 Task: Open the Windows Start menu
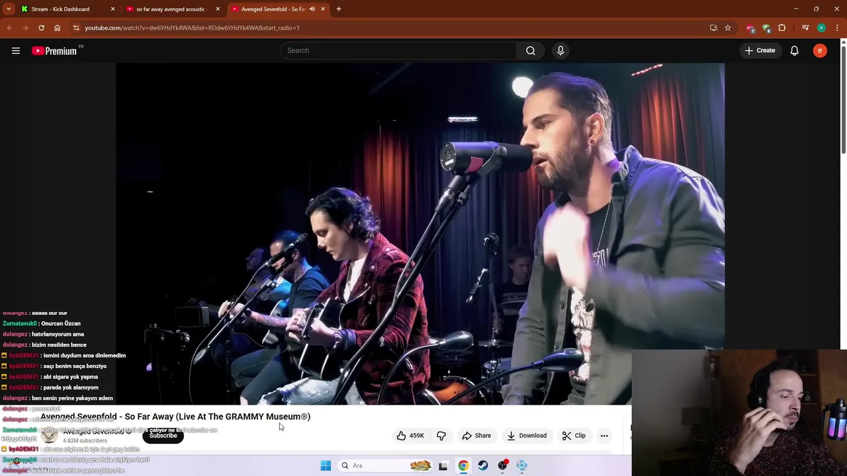(x=326, y=465)
